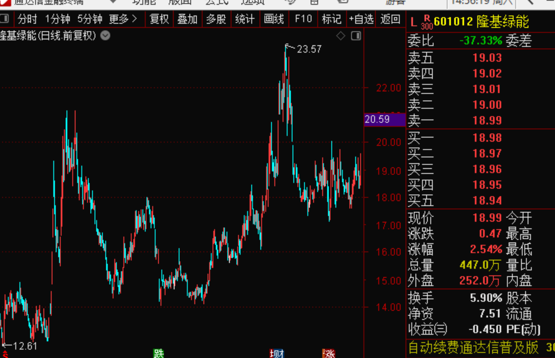Click the 19.00 price axis label

(x=389, y=171)
